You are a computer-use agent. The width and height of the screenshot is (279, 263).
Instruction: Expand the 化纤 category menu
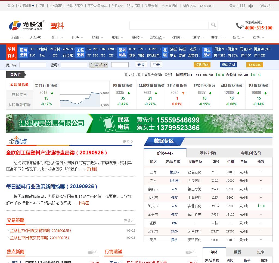(x=77, y=38)
